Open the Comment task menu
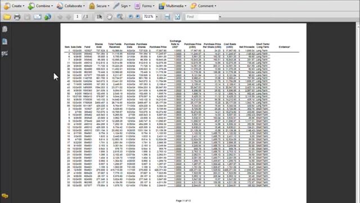 [x=204, y=6]
